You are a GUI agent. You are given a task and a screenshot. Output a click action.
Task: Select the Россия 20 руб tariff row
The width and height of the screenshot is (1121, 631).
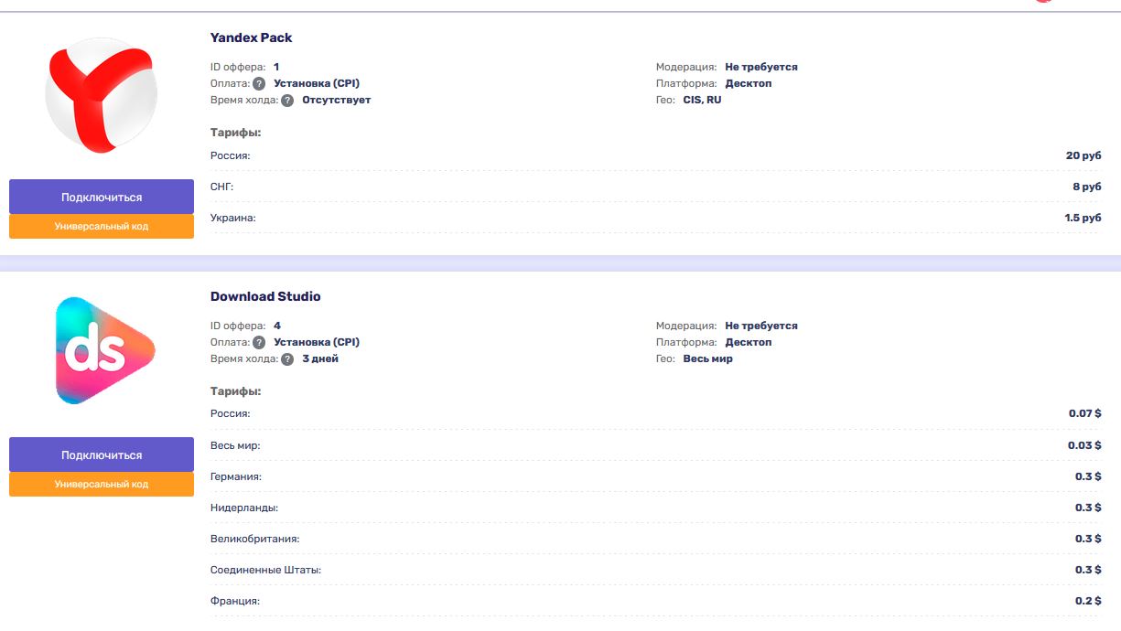click(x=655, y=155)
